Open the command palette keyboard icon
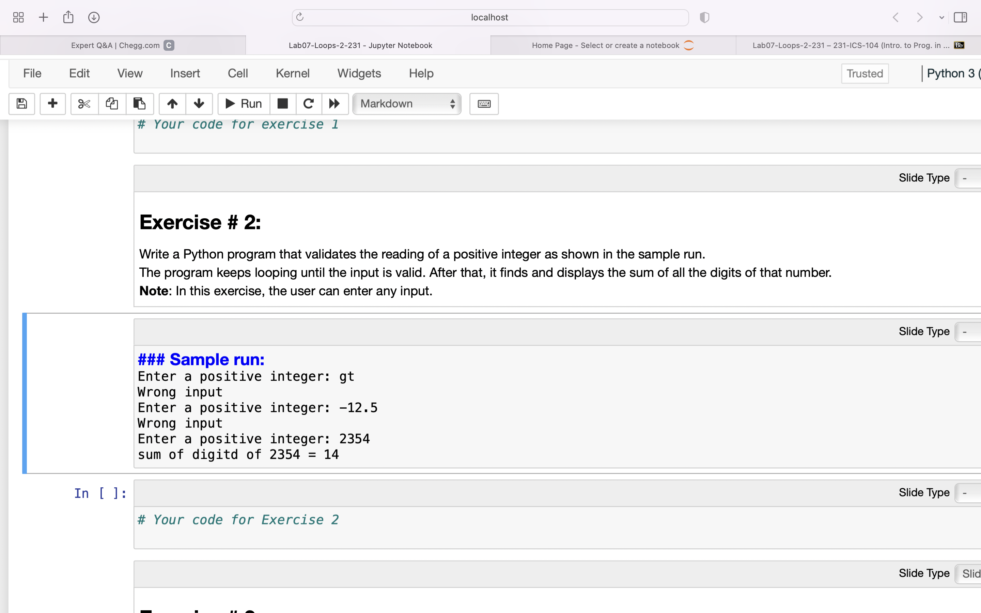This screenshot has width=981, height=613. click(484, 104)
